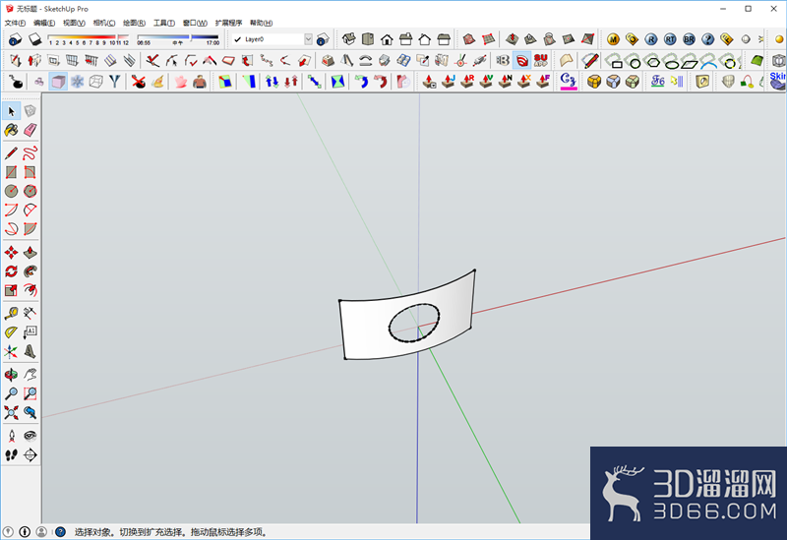
Task: Toggle the small pink cubes style
Action: coord(39,81)
